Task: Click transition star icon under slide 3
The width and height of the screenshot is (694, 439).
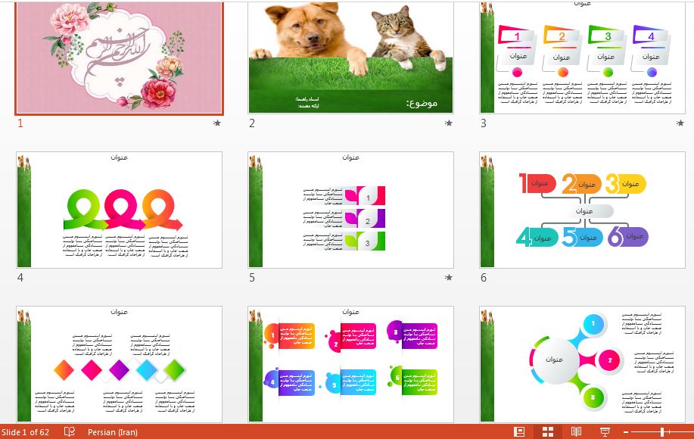Action: [x=680, y=123]
